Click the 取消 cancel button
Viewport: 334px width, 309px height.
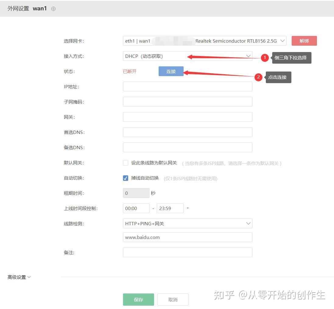click(173, 299)
